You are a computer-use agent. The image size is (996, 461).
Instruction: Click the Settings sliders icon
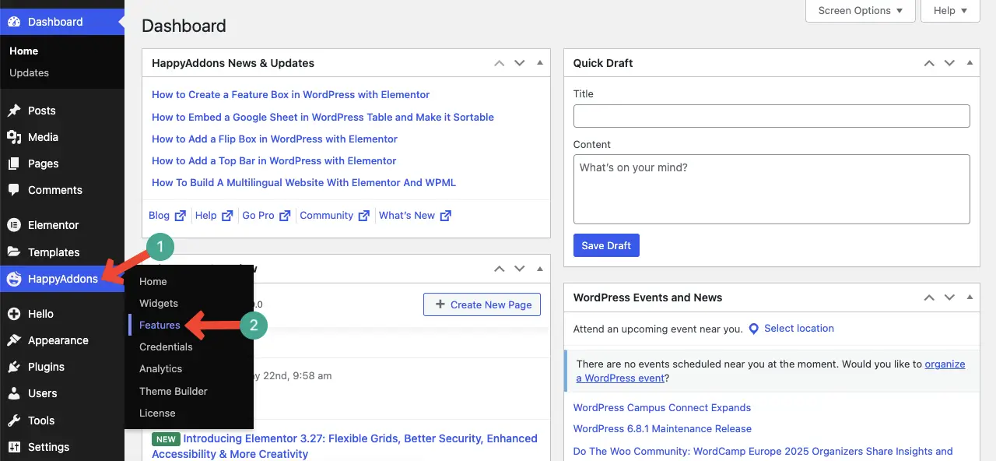click(x=14, y=447)
